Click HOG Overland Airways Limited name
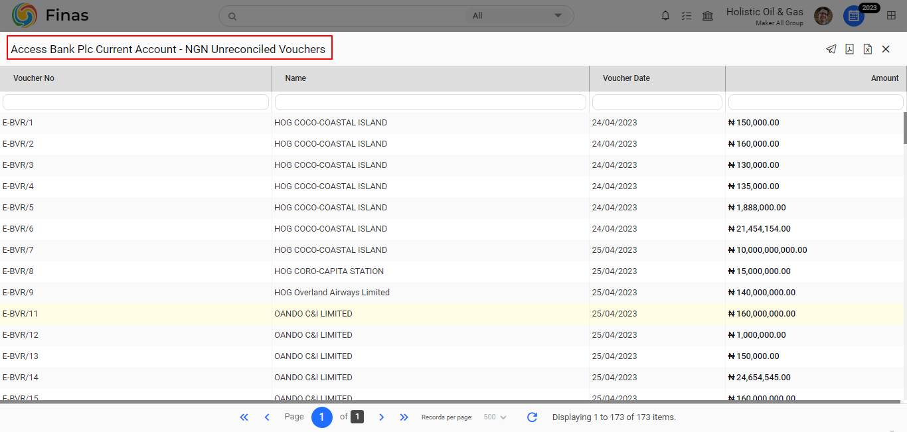 click(x=332, y=293)
